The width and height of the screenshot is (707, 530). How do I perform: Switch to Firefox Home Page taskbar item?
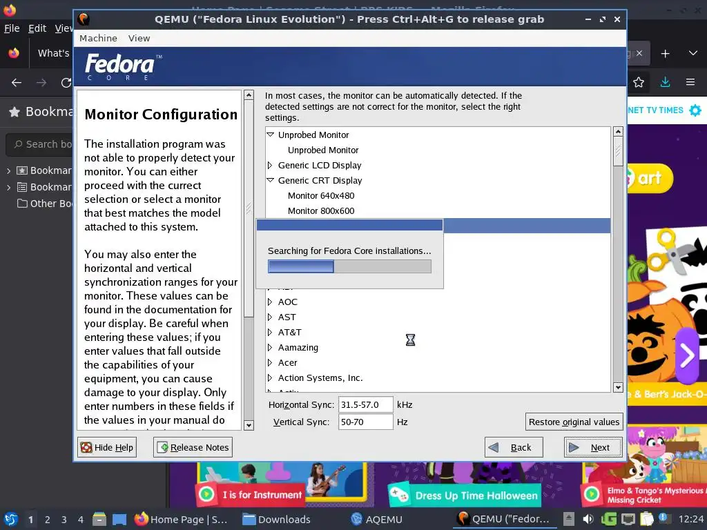coord(182,520)
